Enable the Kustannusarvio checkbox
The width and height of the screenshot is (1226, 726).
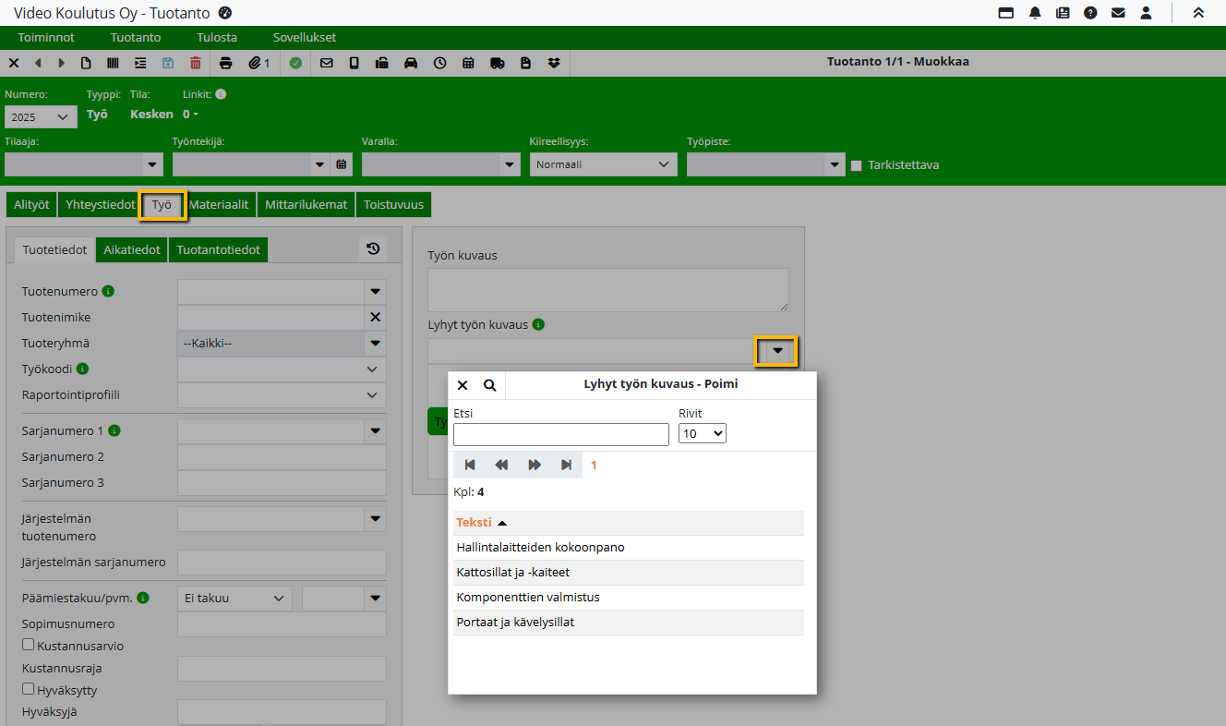coord(29,645)
